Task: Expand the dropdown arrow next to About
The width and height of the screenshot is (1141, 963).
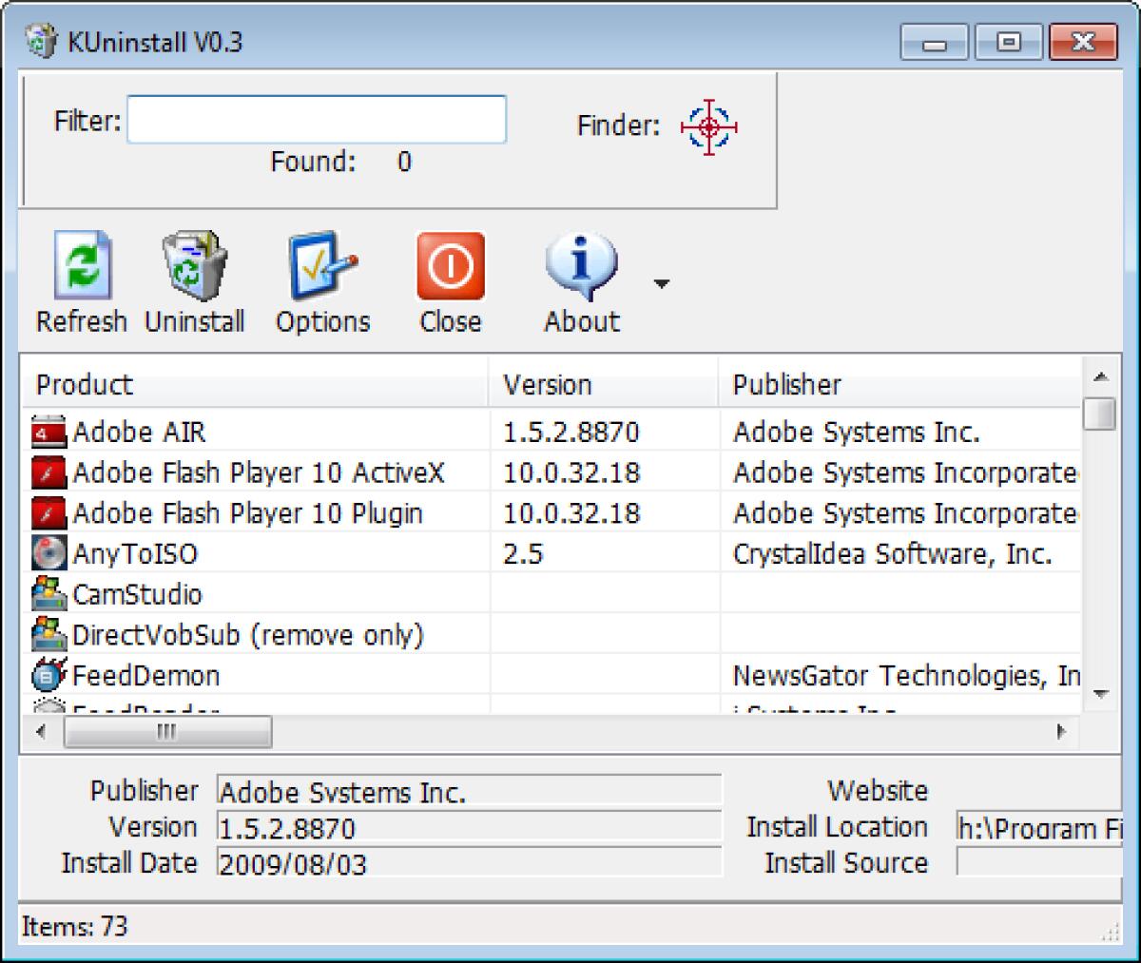Action: (662, 283)
